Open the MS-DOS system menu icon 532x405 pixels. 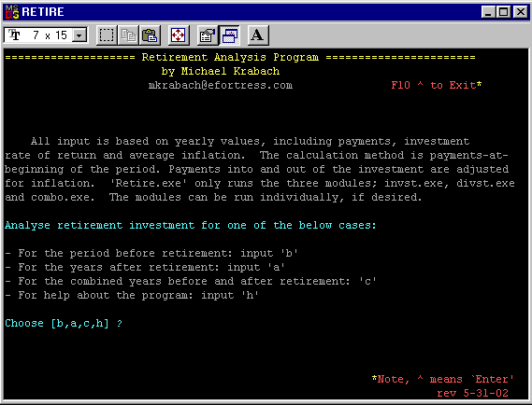12,12
